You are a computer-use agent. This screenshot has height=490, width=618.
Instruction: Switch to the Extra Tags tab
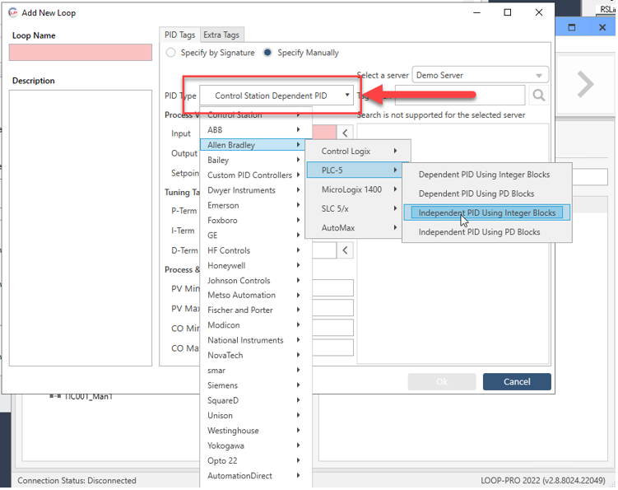coord(221,35)
